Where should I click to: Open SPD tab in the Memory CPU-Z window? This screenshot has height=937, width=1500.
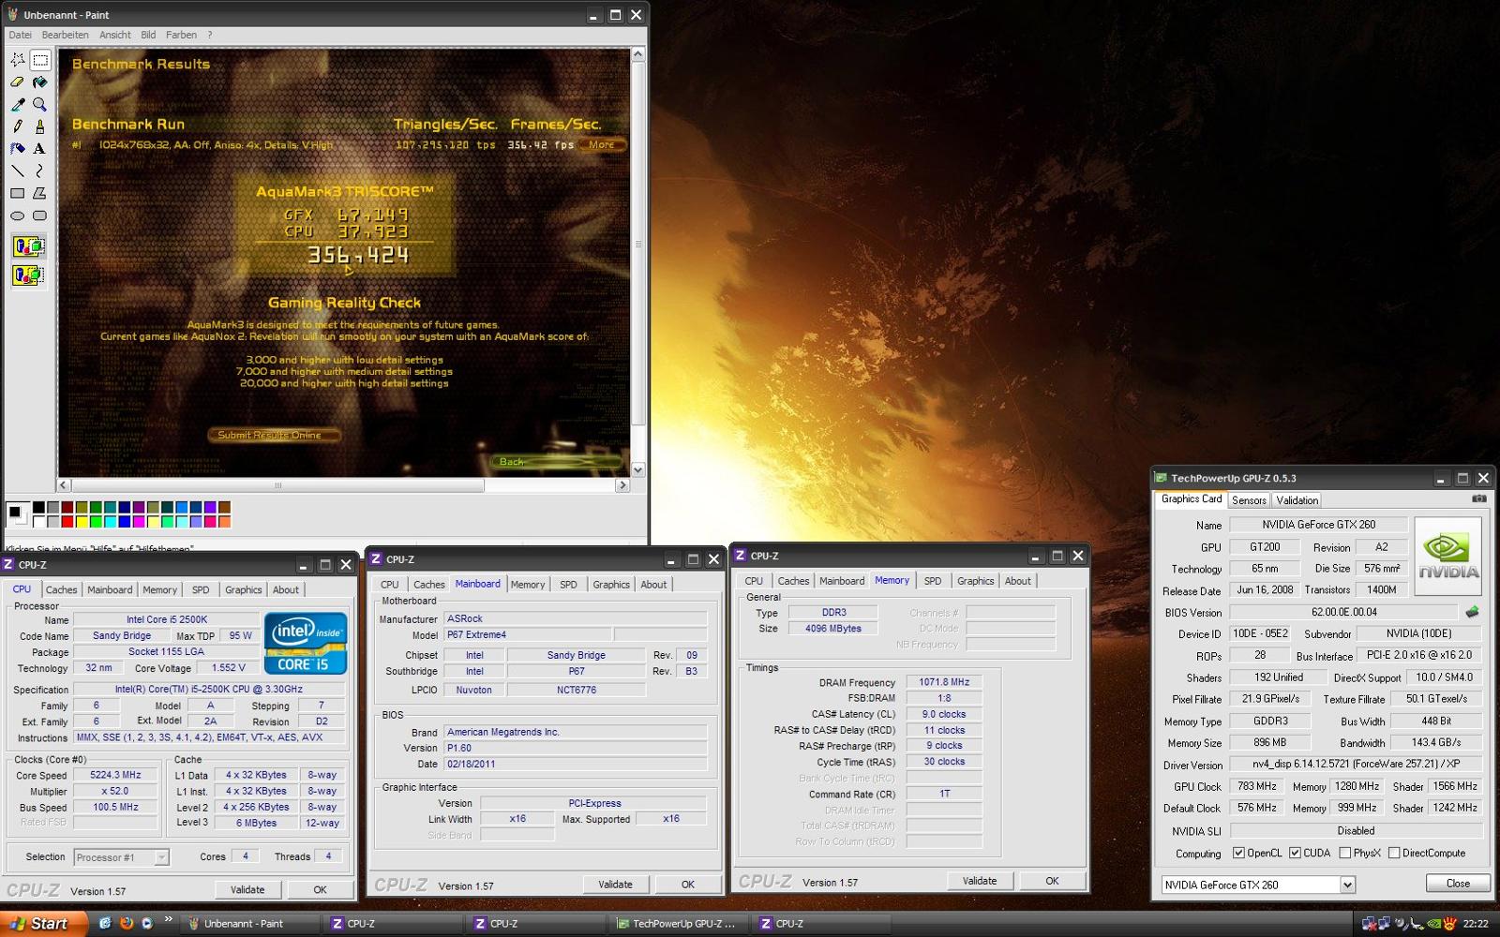[933, 581]
